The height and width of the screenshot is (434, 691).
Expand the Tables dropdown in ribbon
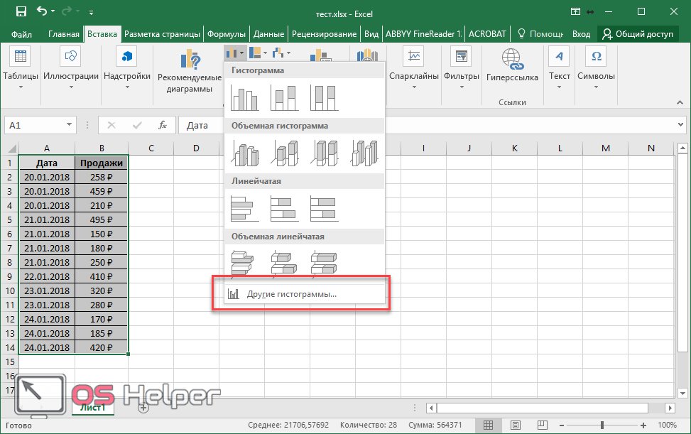[21, 87]
